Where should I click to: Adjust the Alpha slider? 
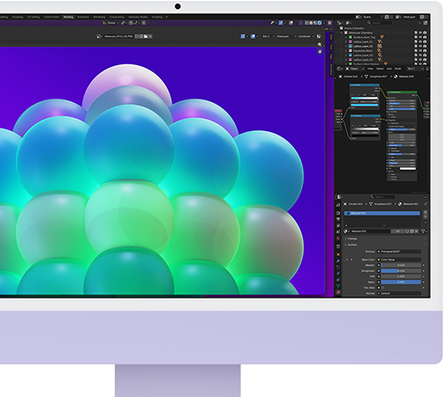[x=401, y=282]
